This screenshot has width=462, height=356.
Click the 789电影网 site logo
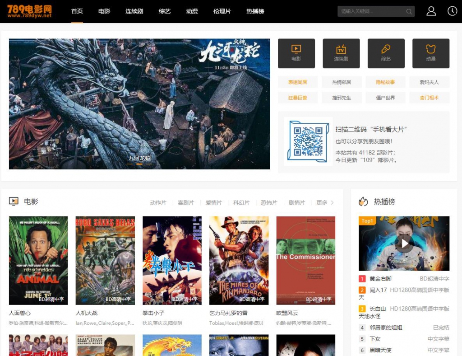click(x=29, y=11)
